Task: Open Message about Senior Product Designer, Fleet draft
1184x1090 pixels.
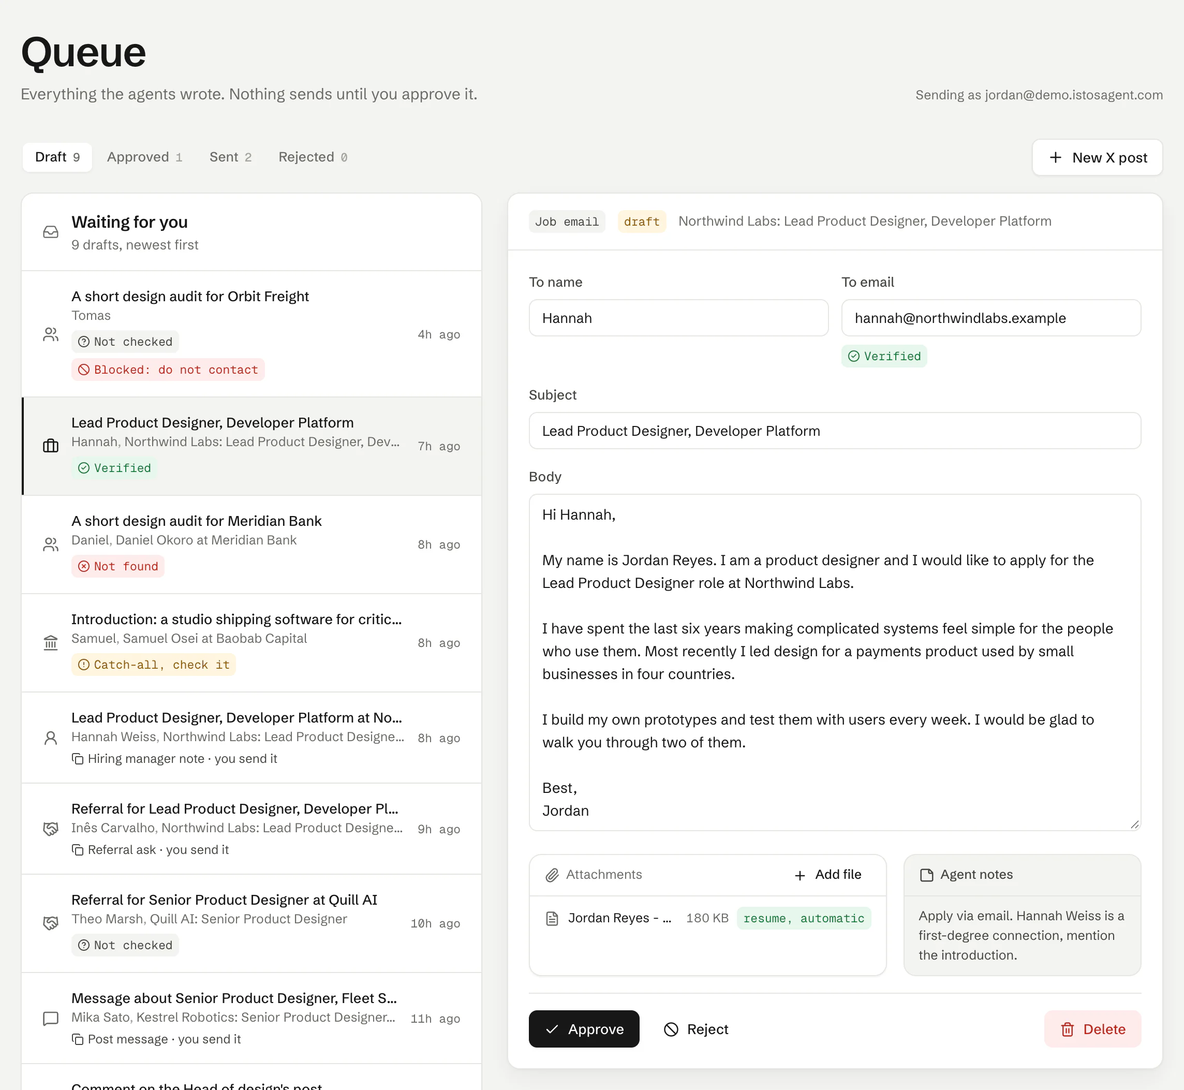Action: coord(251,1019)
